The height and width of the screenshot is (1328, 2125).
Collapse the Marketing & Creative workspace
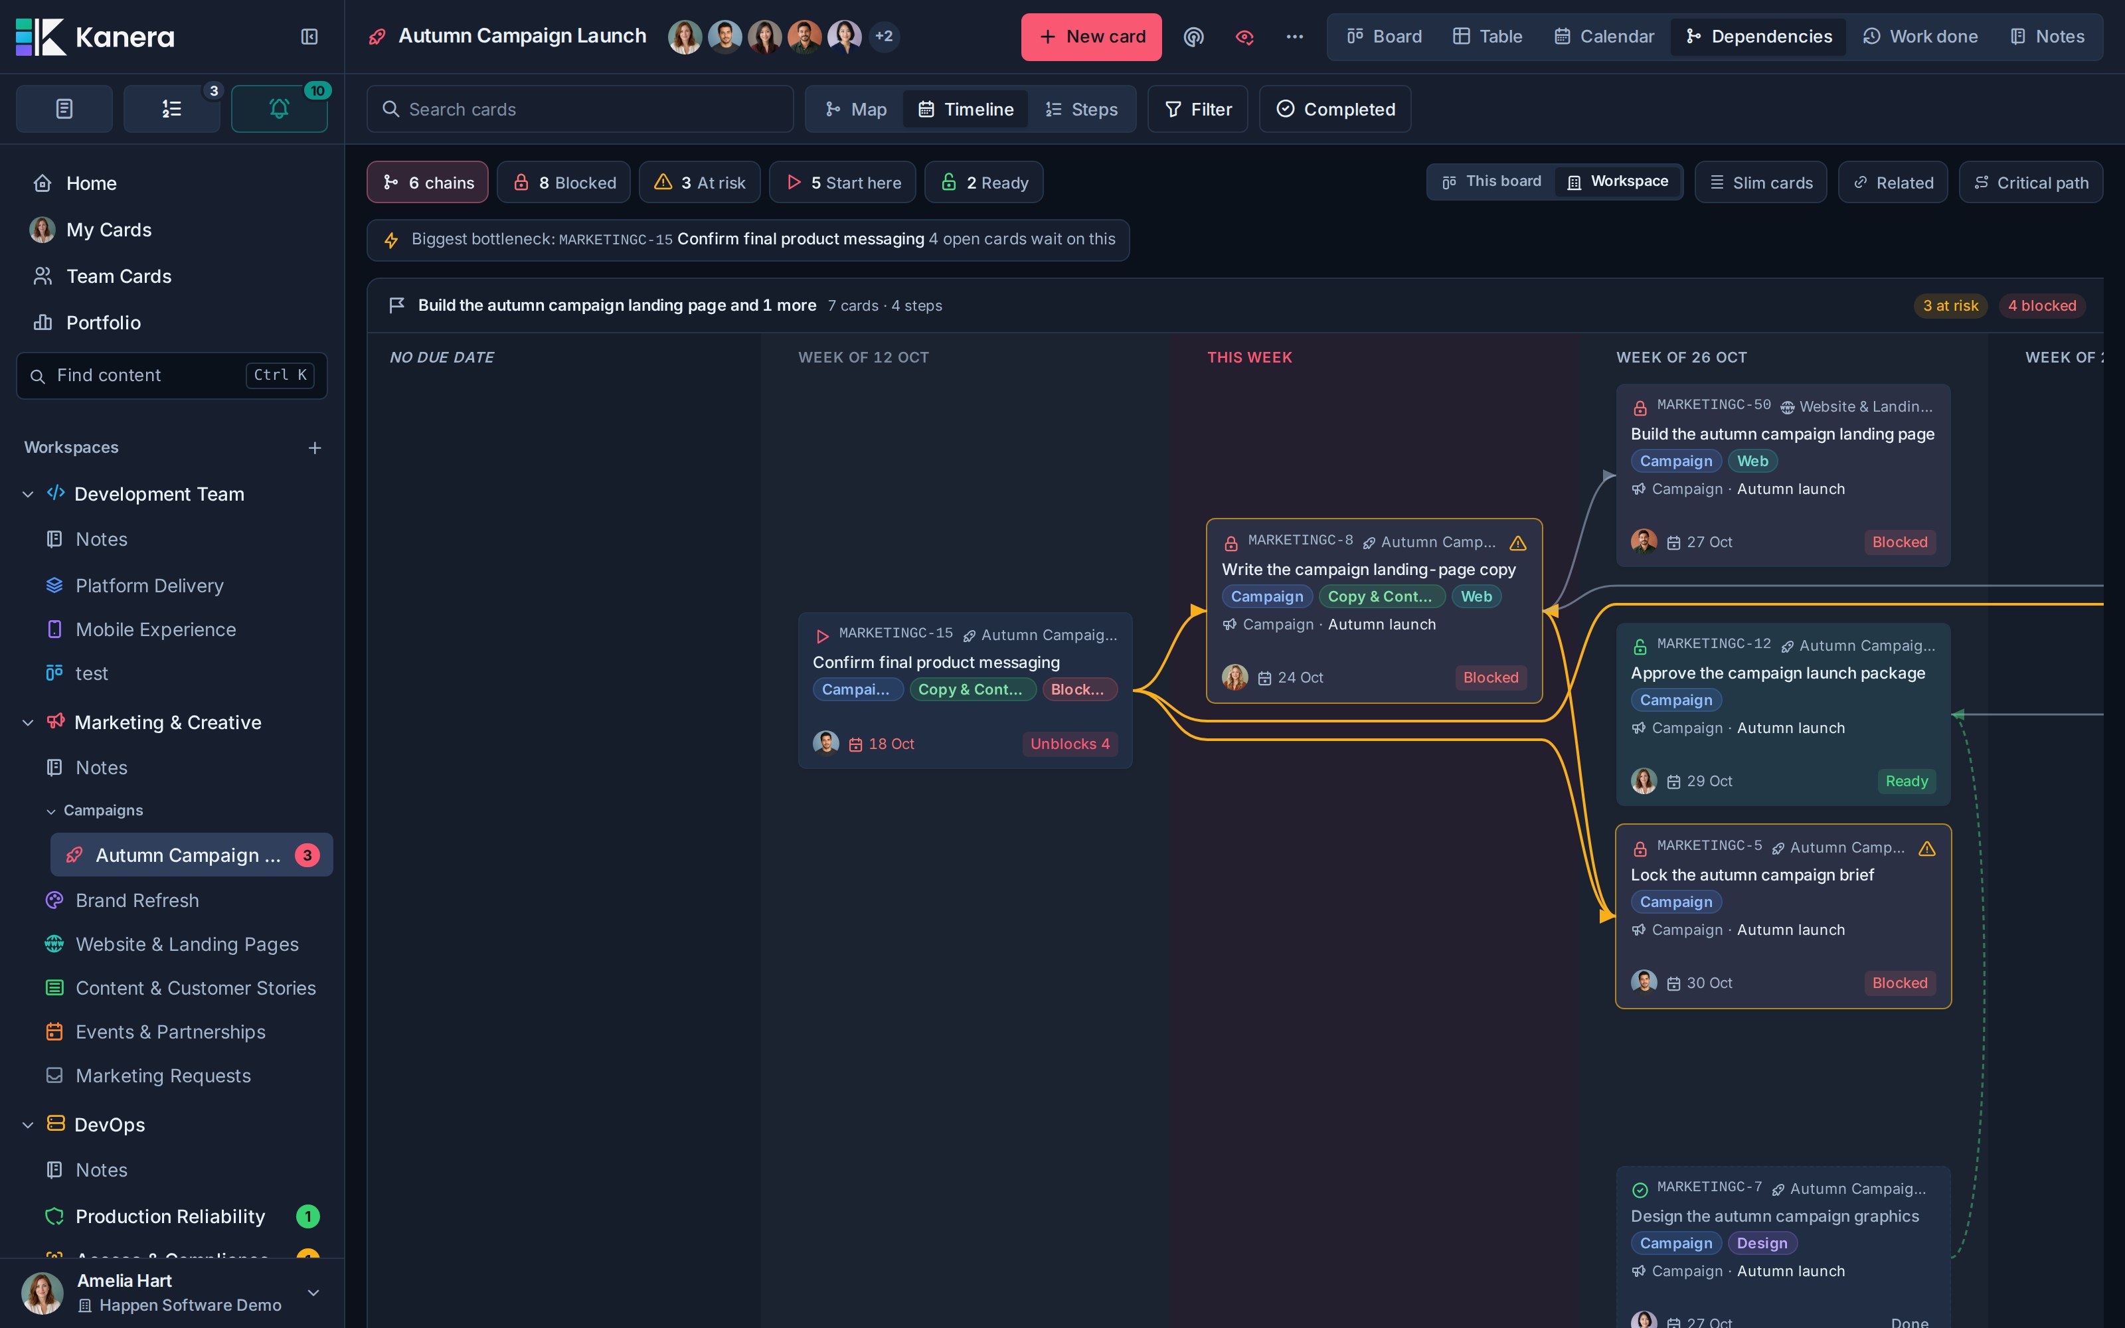[x=28, y=723]
